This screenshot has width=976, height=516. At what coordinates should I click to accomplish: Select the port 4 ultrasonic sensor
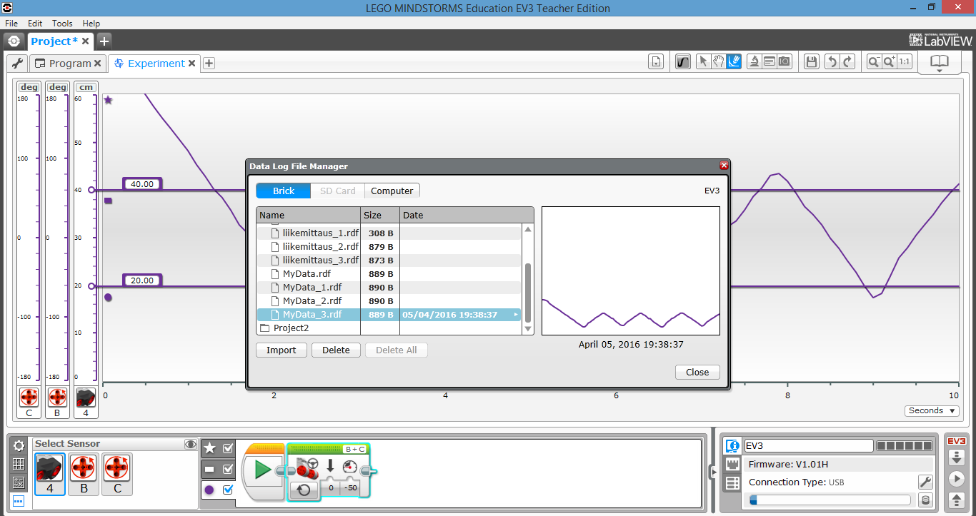pos(50,474)
